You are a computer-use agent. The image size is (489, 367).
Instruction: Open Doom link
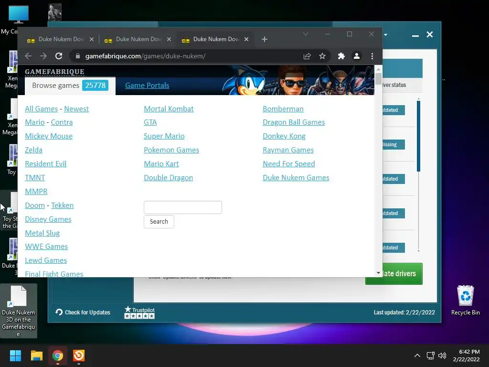click(34, 205)
